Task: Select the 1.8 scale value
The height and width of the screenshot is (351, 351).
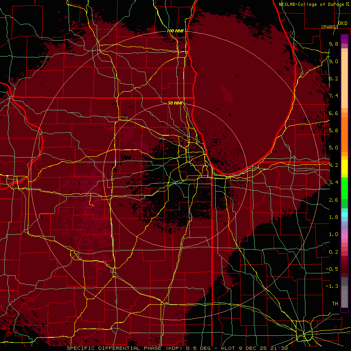Action: coord(333,217)
